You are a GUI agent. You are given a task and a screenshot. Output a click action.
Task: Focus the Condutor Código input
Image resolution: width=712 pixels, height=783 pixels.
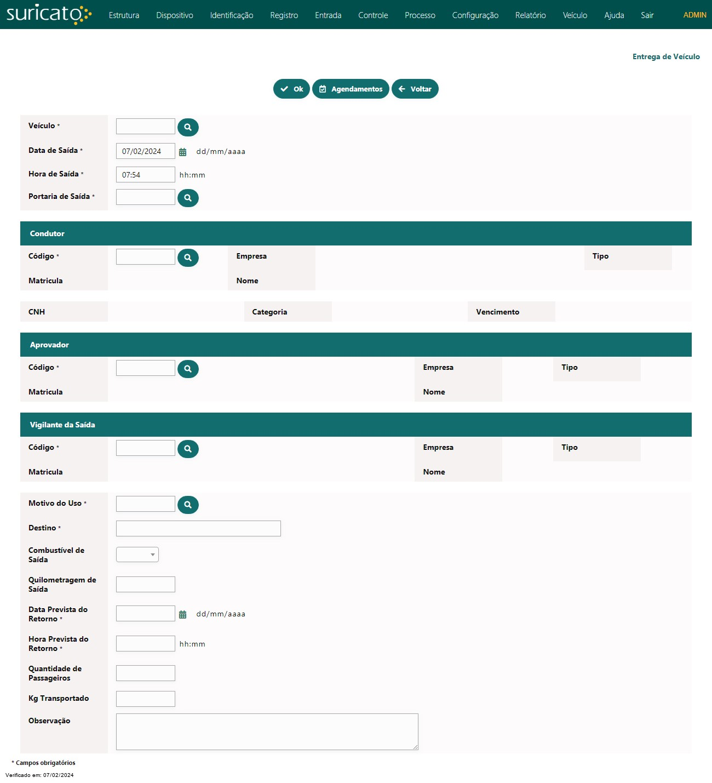coord(146,256)
